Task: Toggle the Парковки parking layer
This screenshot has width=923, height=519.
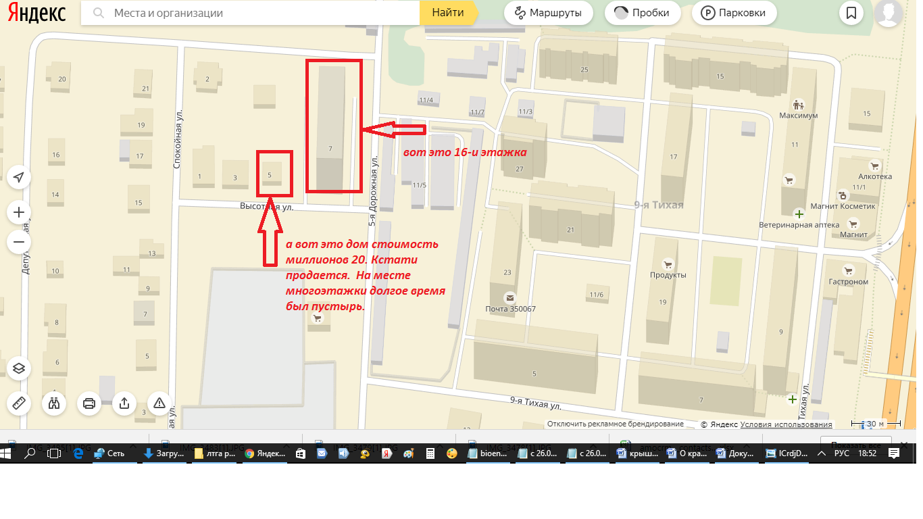Action: point(734,13)
